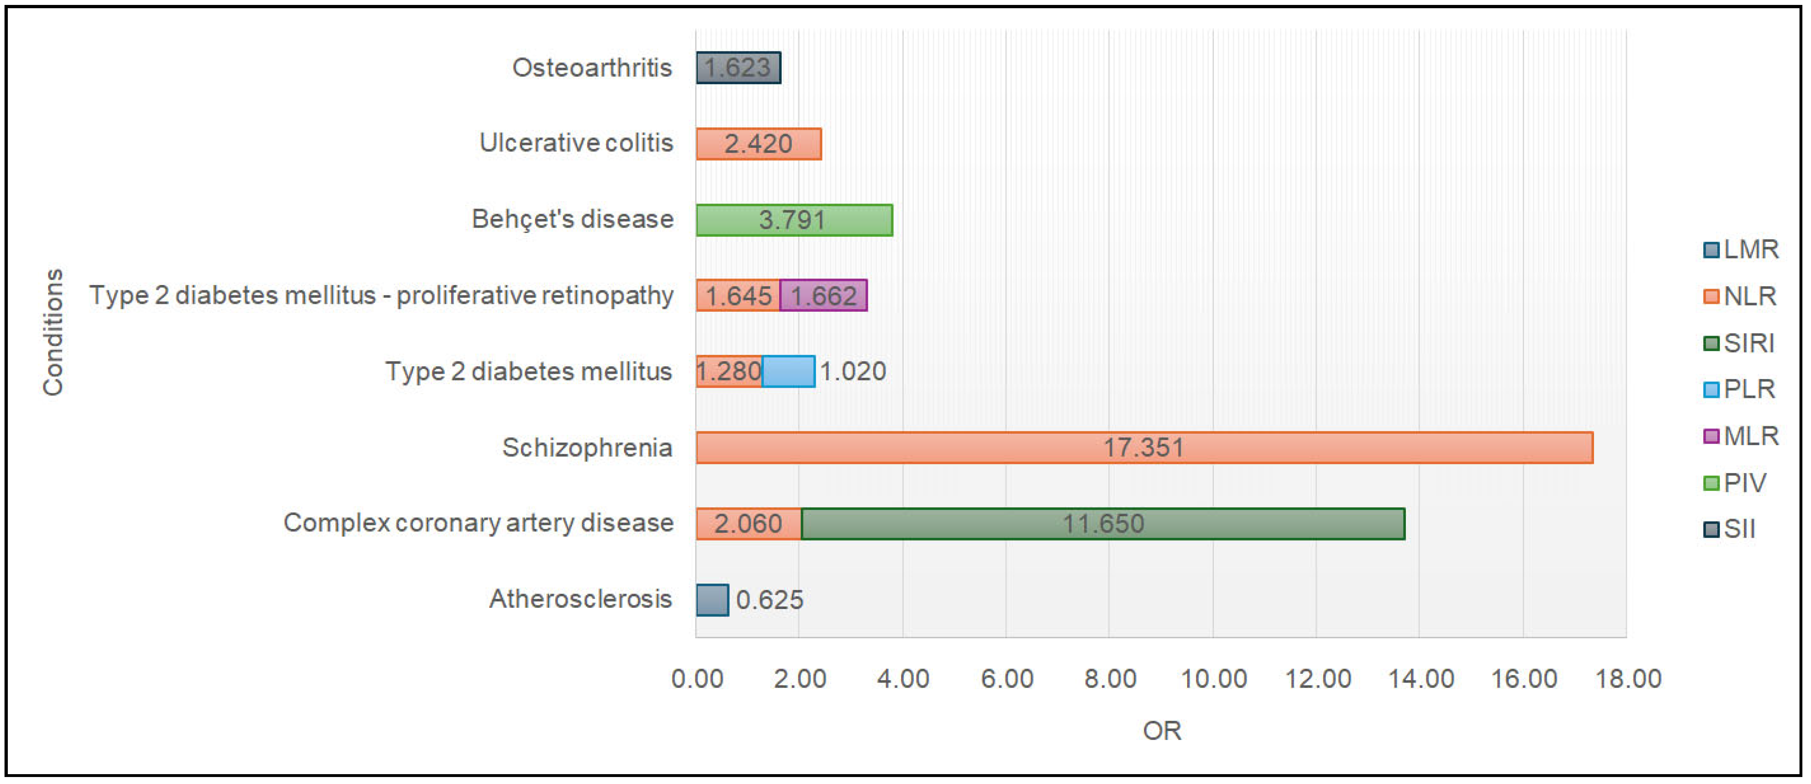The width and height of the screenshot is (1811, 784).
Task: Click the blue PLR bar for diabetes
Action: [789, 372]
